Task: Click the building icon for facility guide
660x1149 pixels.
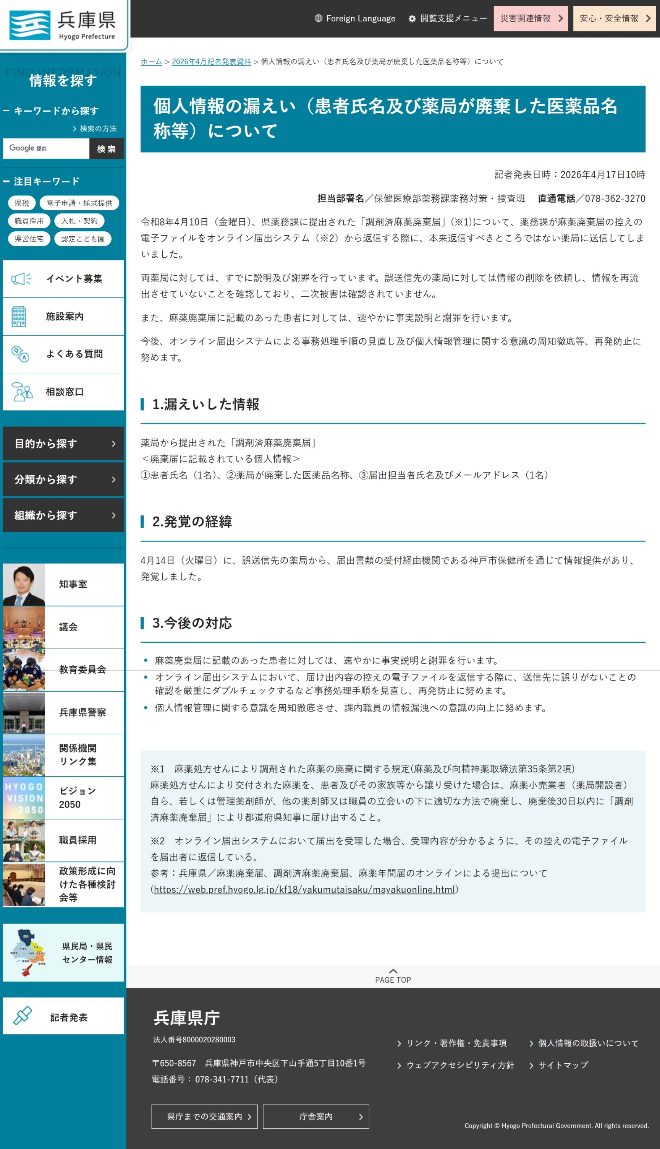Action: [19, 316]
